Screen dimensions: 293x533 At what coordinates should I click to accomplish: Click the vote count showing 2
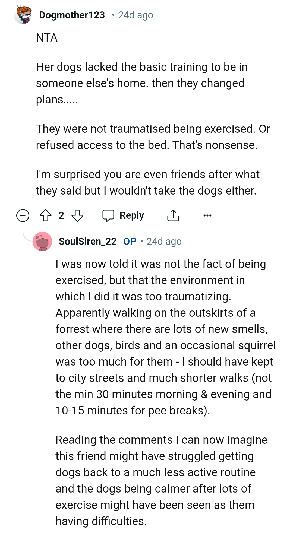pos(61,215)
